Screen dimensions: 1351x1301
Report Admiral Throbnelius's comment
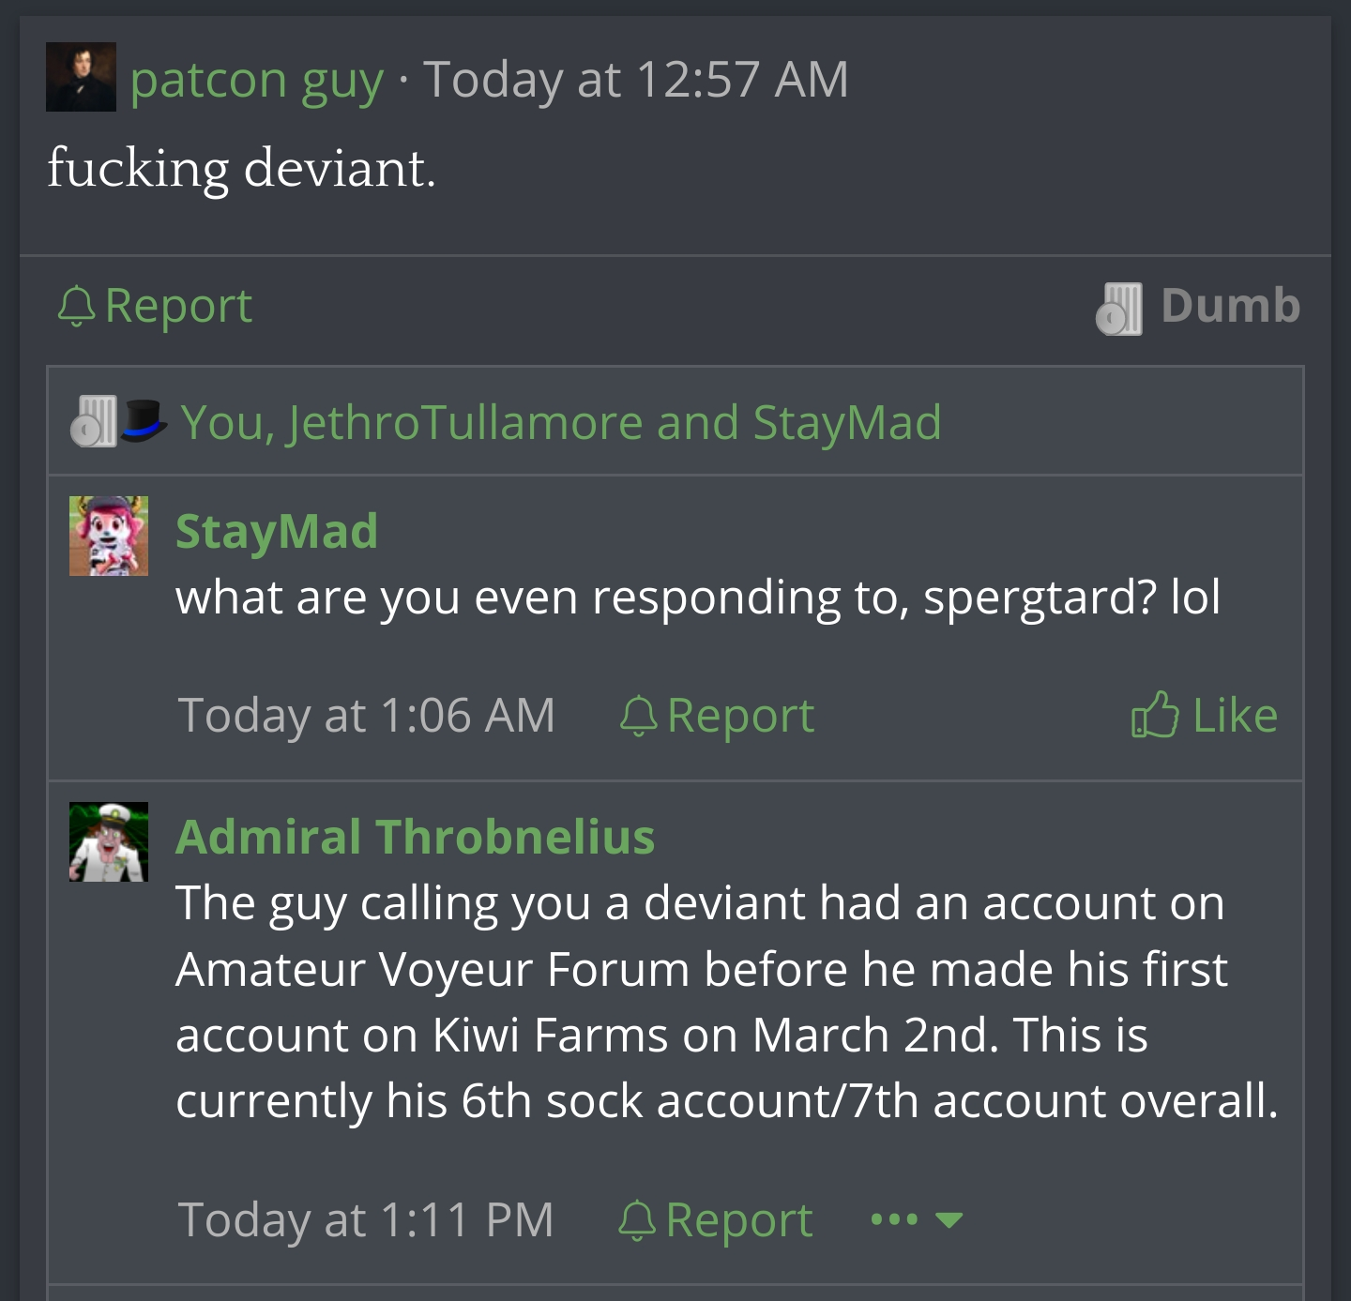click(x=737, y=1220)
